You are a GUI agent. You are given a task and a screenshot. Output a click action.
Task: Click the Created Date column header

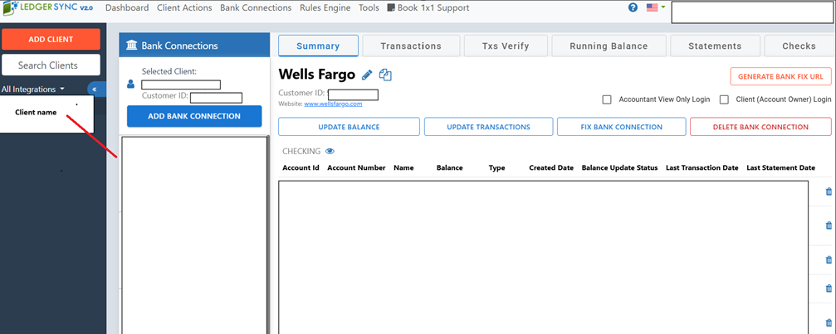pos(551,167)
